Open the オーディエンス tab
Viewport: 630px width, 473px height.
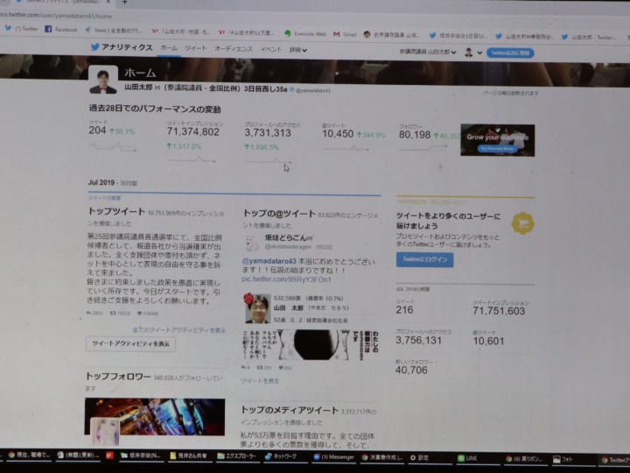pos(234,50)
